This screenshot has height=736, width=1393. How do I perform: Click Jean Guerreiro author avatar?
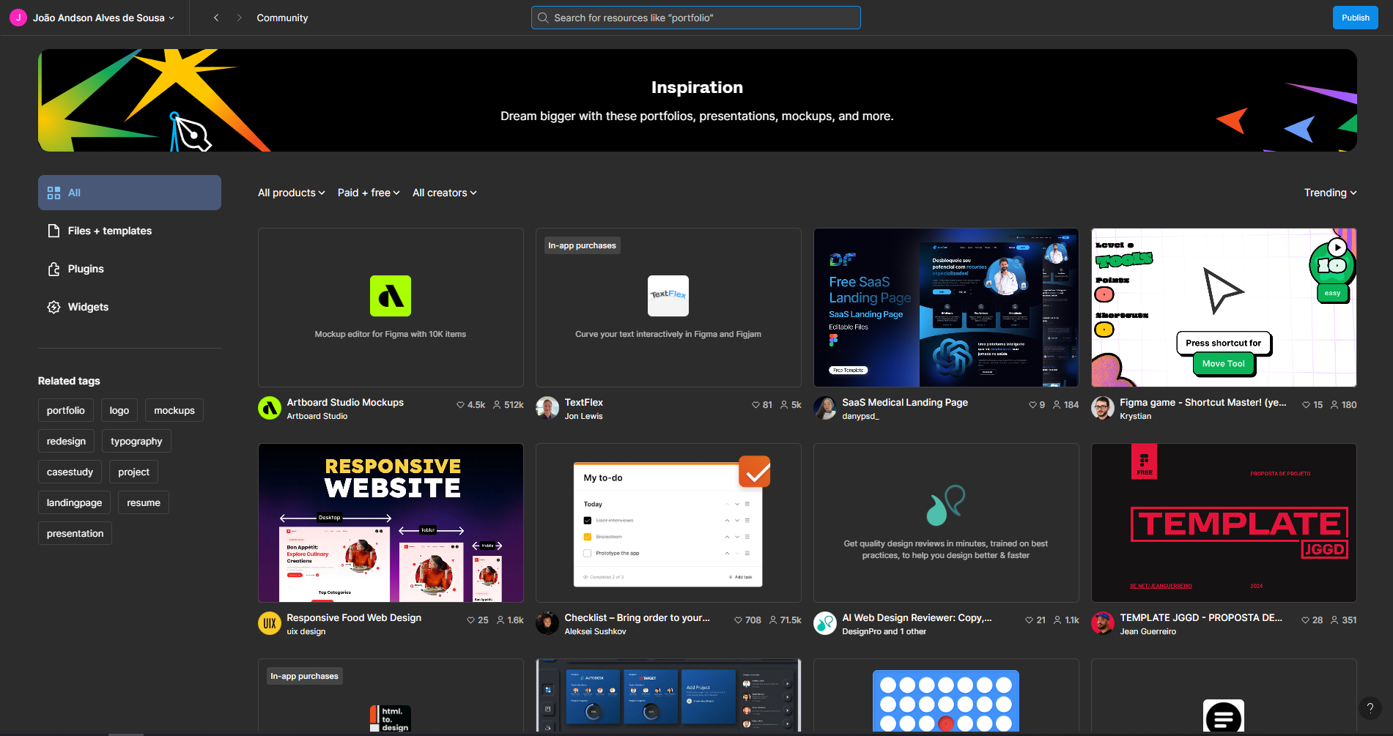click(x=1103, y=623)
